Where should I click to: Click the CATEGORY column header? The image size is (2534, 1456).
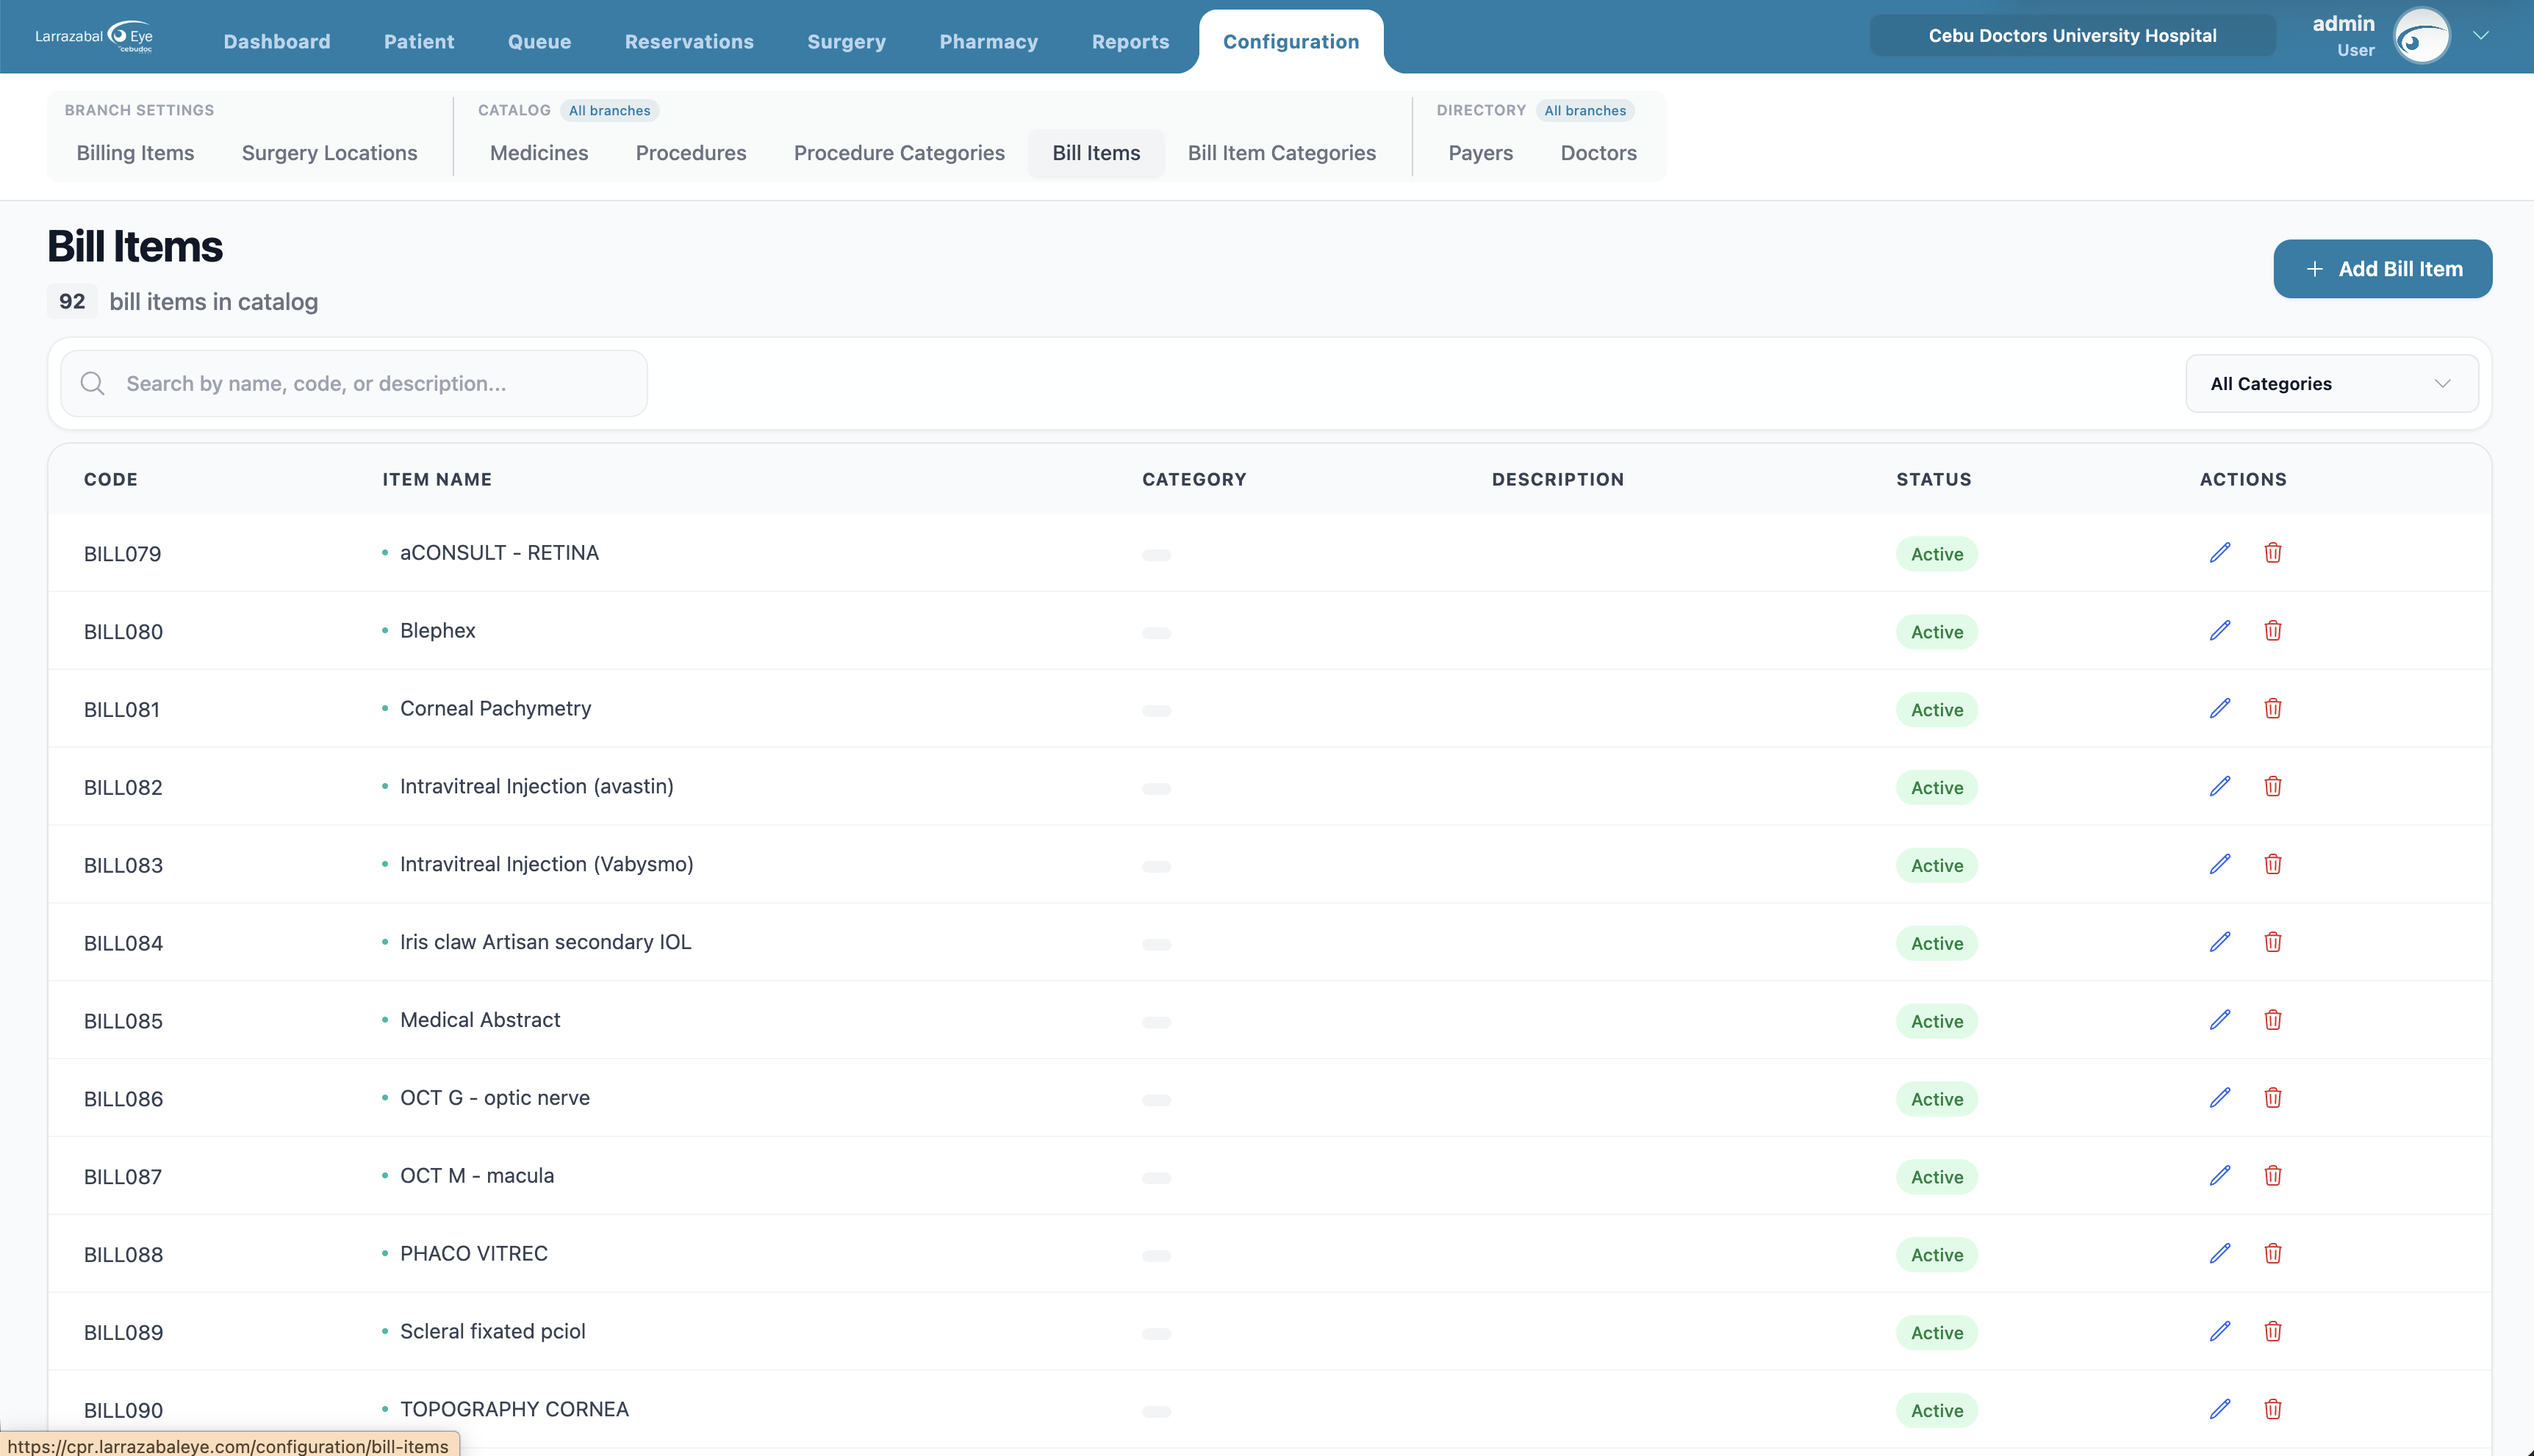[x=1194, y=480]
